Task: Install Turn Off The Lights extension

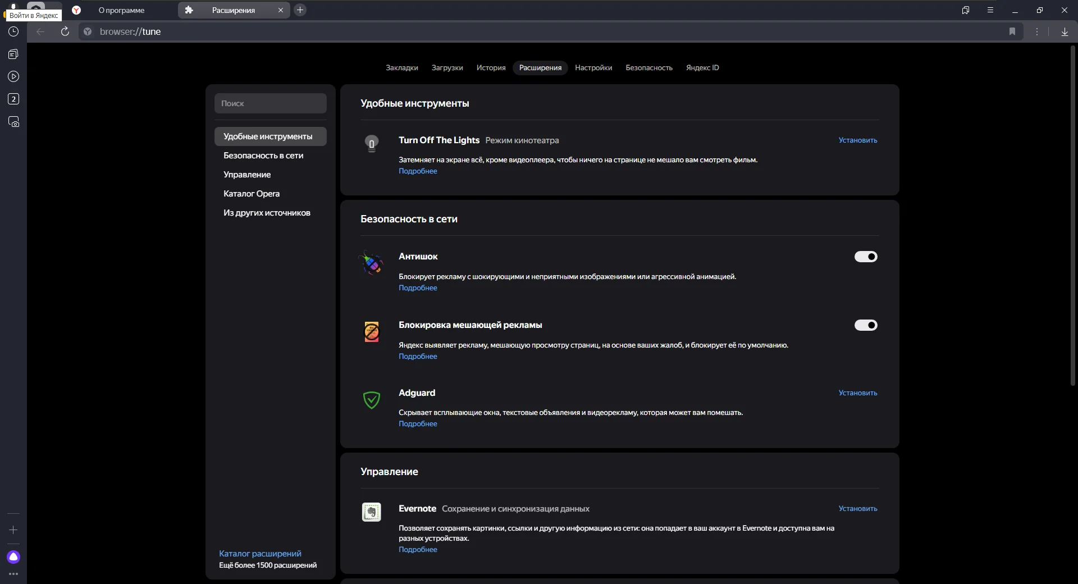Action: pyautogui.click(x=857, y=140)
